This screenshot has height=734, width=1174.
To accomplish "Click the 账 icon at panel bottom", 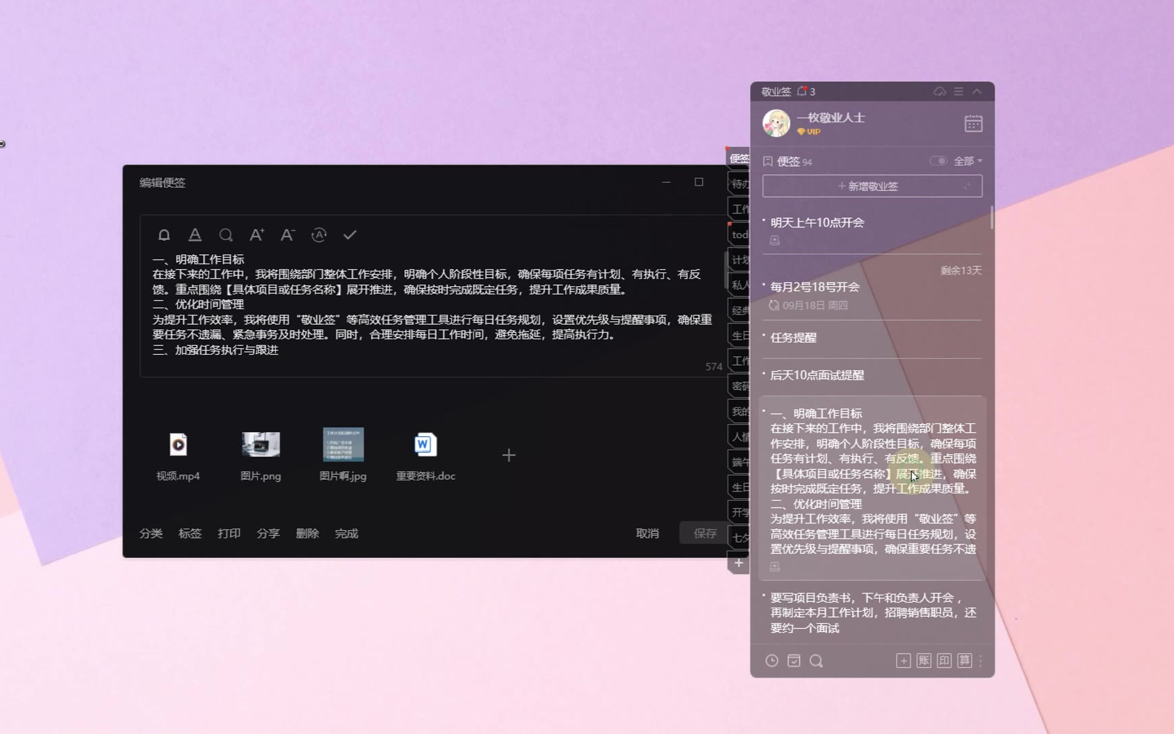I will click(924, 661).
